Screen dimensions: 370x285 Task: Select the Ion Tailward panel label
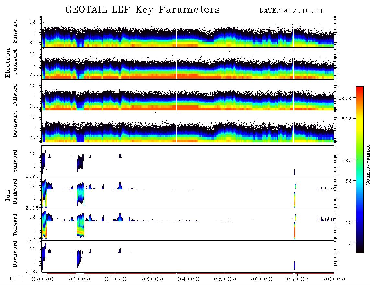coord(15,225)
